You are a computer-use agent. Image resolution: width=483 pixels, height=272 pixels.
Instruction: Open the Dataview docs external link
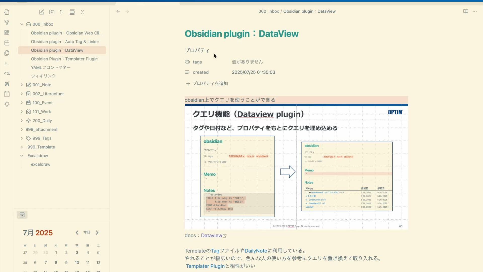[214, 235]
